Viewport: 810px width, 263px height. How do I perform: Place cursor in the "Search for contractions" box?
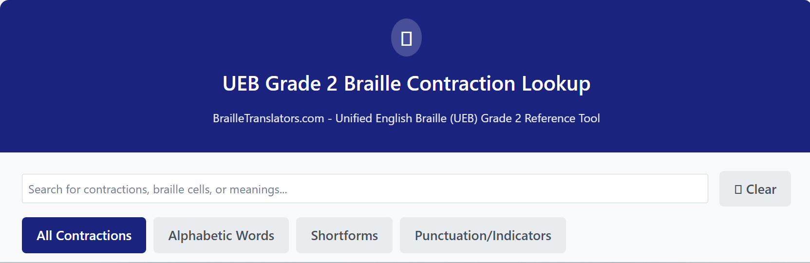tap(365, 188)
